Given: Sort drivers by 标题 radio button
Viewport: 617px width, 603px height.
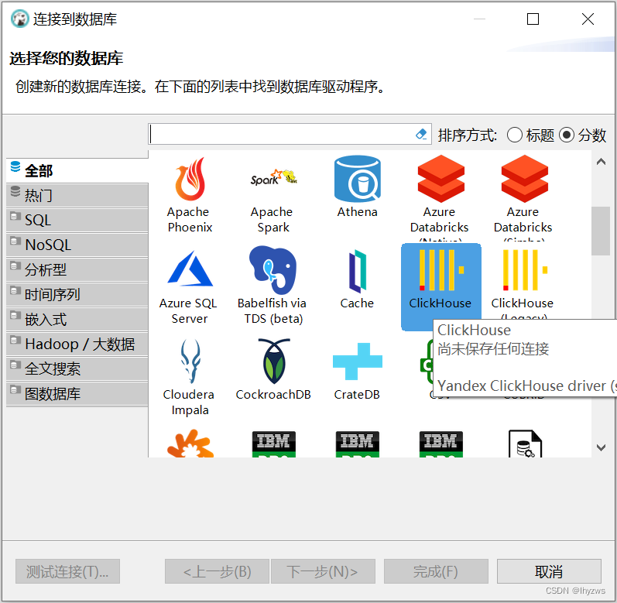Looking at the screenshot, I should coord(515,135).
